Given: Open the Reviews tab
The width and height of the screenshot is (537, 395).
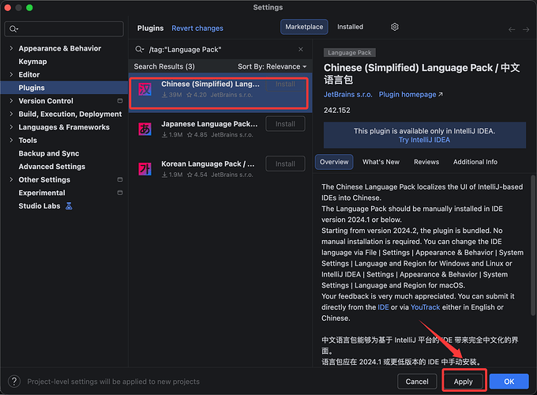Looking at the screenshot, I should [426, 162].
